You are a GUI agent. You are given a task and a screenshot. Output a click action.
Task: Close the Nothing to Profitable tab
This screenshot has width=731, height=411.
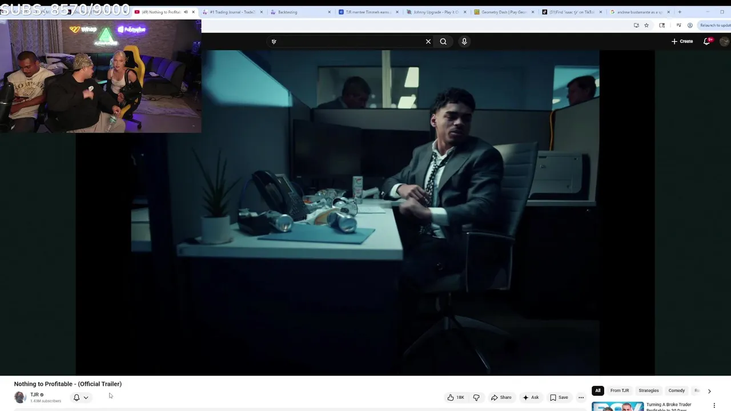coord(193,12)
